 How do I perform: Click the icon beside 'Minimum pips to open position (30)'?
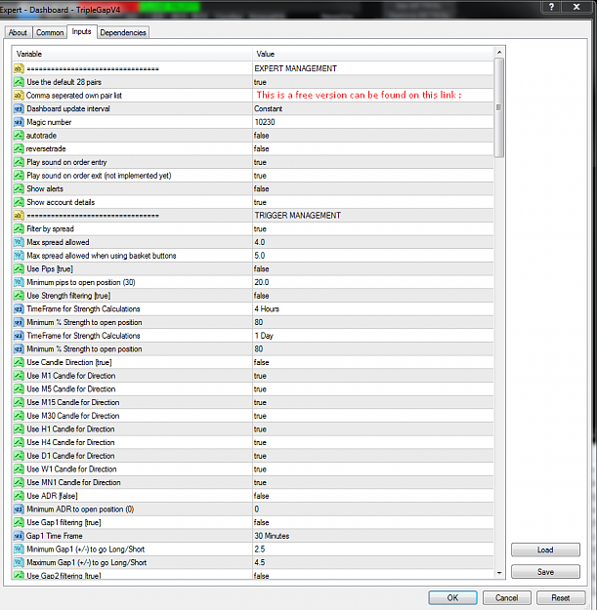click(x=19, y=282)
